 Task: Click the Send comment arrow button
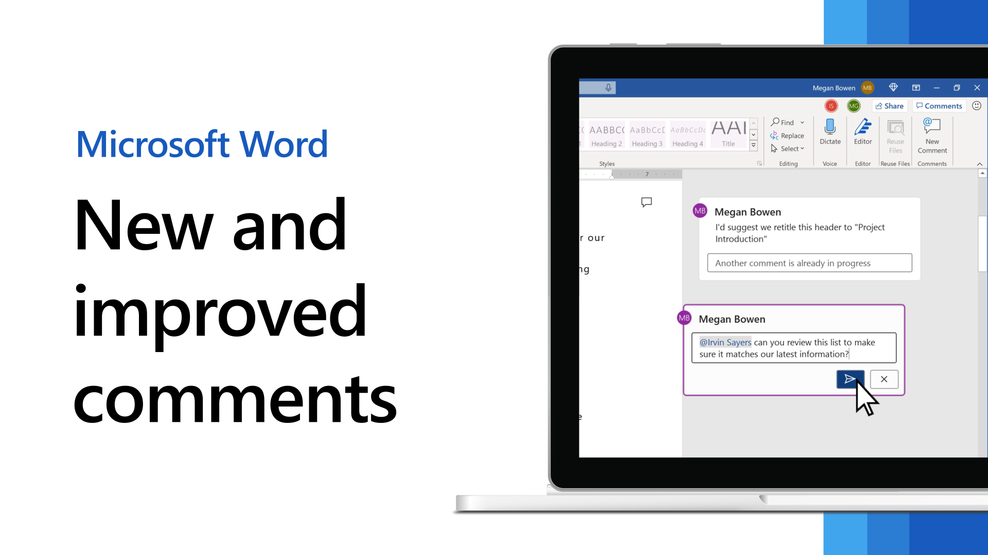[850, 379]
